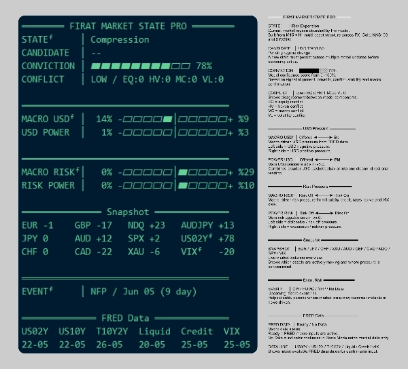Screen dimensions: 408x369
Task: Click the +78 value beside US02Y
Action: click(226, 238)
